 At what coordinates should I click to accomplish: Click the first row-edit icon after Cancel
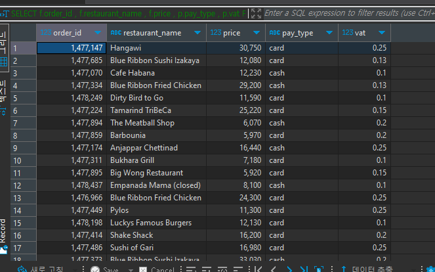tap(190, 269)
